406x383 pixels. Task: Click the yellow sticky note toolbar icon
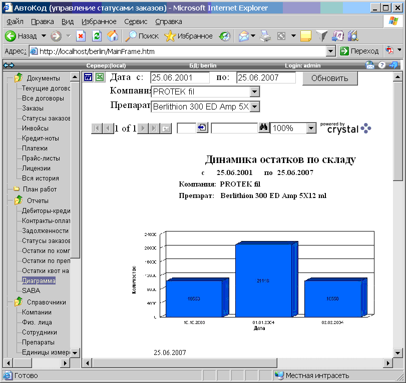[x=305, y=36]
